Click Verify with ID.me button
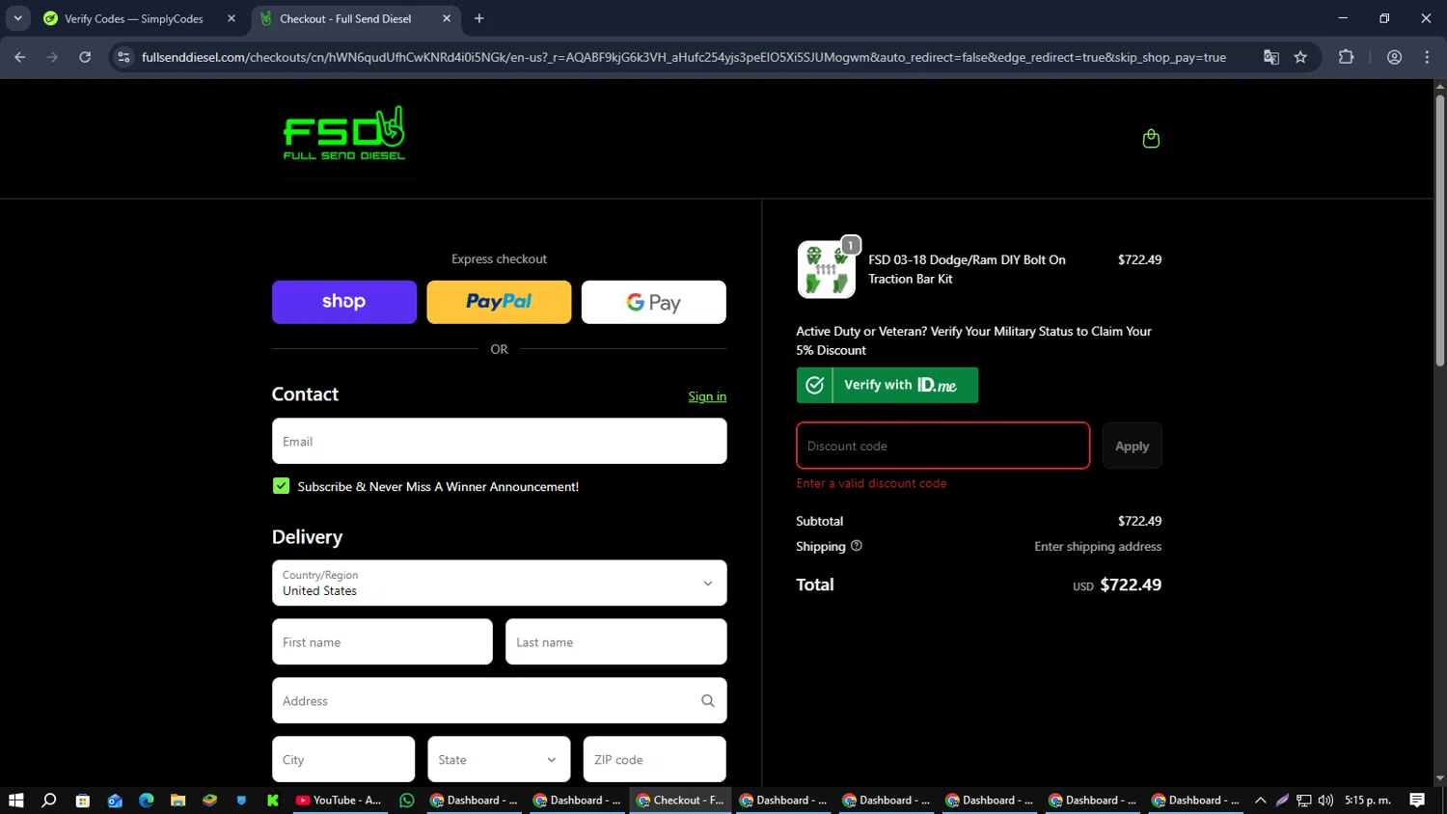This screenshot has width=1447, height=814. (887, 385)
